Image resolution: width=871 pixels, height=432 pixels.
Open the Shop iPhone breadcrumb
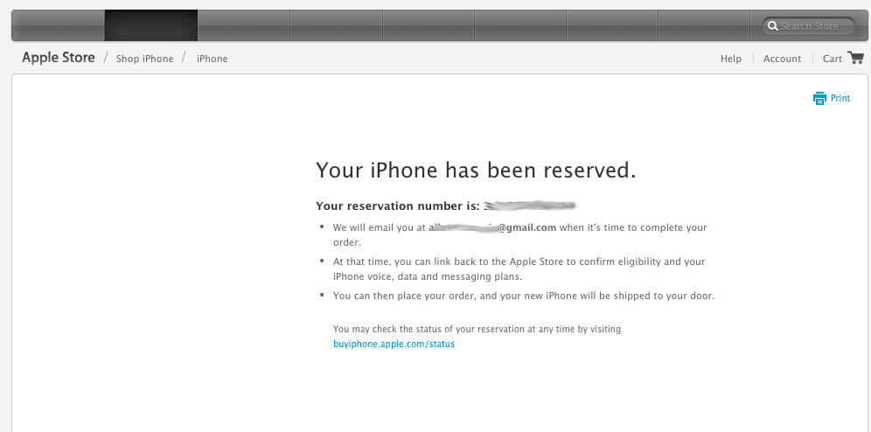(x=144, y=59)
